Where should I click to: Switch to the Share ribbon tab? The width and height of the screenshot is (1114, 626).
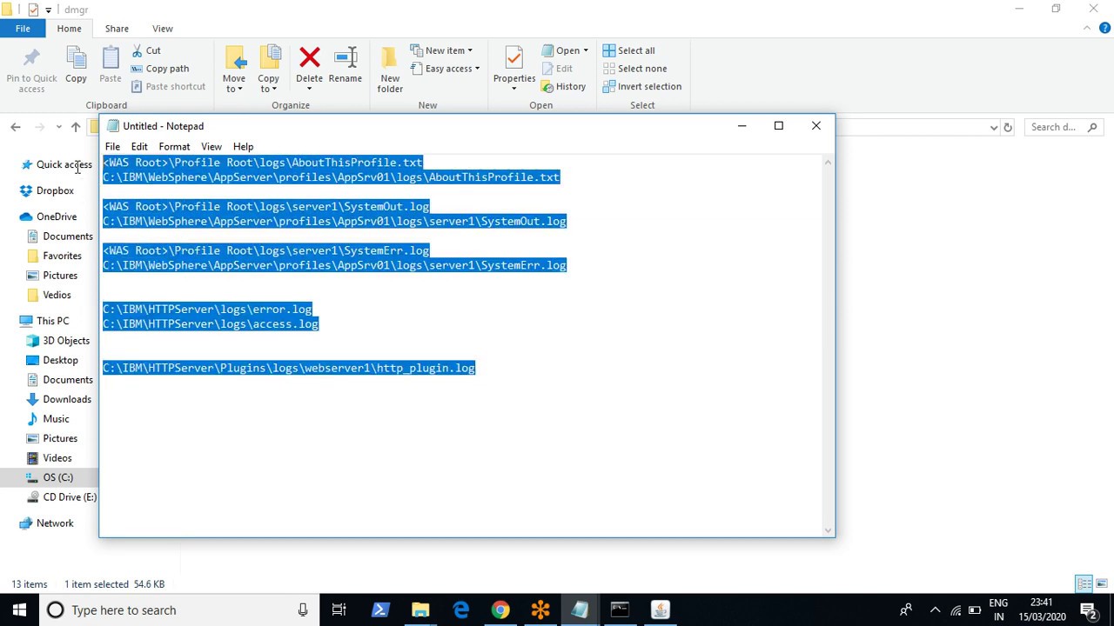click(x=117, y=29)
